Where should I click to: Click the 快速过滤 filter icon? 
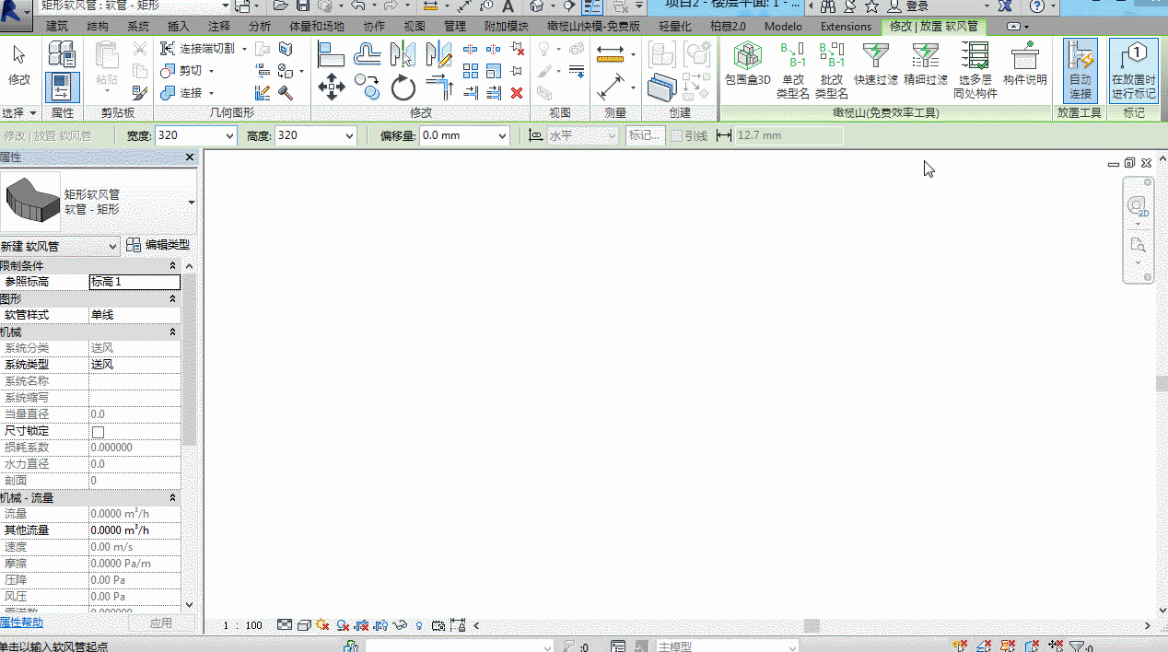875,64
